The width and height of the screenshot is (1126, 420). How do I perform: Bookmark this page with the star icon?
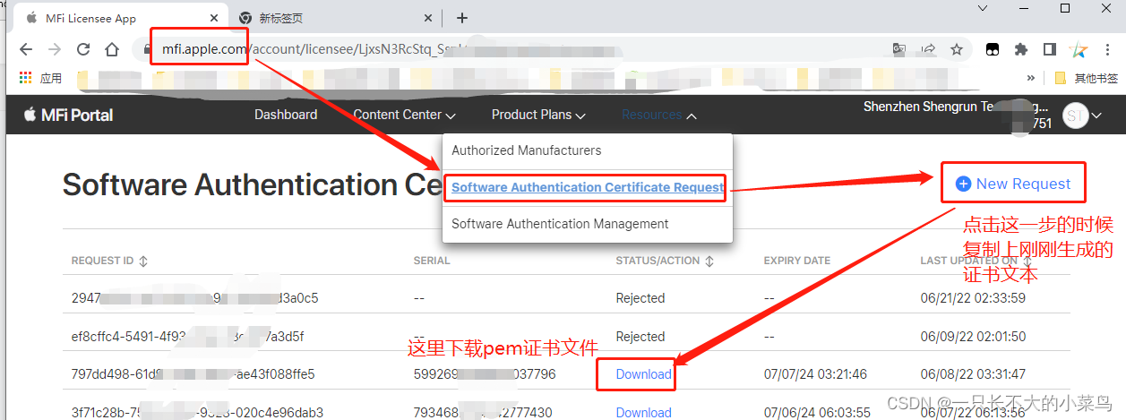pos(957,49)
